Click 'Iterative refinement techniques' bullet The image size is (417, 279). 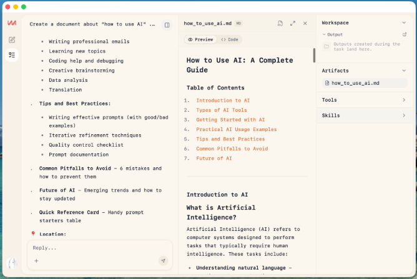(95, 135)
